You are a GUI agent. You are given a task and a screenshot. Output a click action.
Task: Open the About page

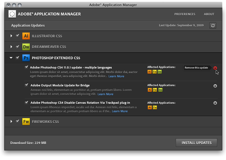(209, 14)
